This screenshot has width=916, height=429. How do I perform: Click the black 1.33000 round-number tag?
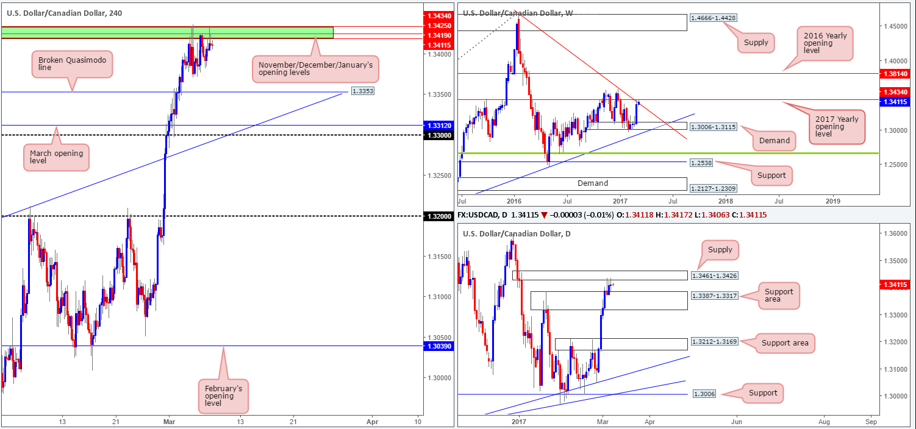click(x=438, y=135)
